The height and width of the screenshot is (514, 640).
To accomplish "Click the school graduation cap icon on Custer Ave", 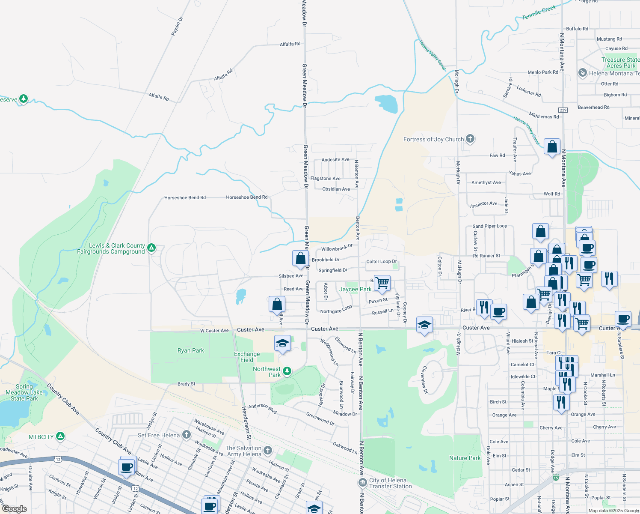I will coord(424,324).
